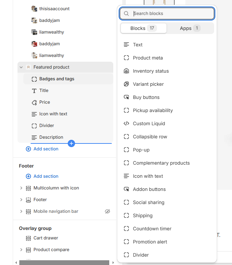Viewport: 232px width, 265px height.
Task: Select the first baddyjam item
Action: pyautogui.click(x=68, y=20)
